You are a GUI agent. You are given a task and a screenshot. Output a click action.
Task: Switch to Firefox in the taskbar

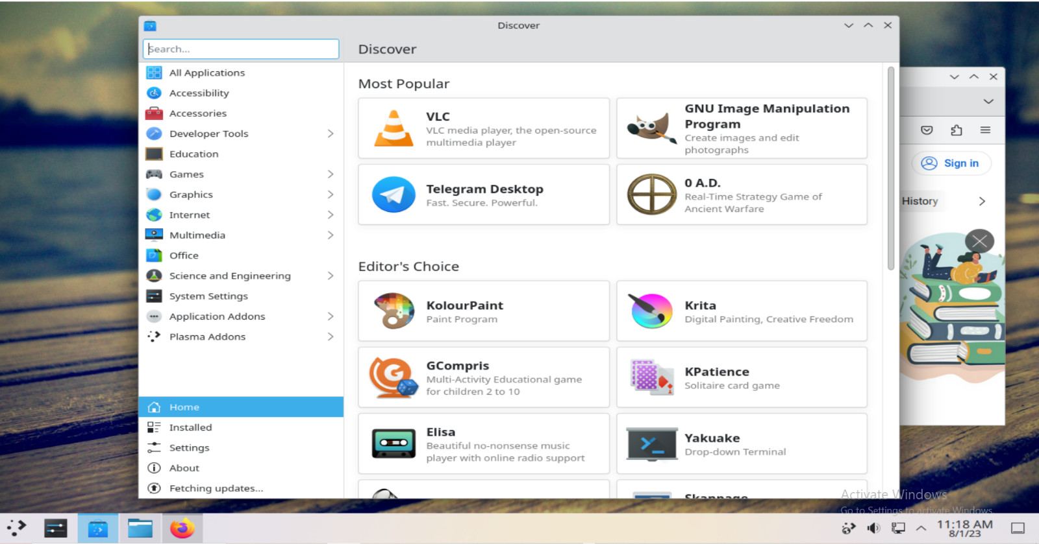pos(182,528)
